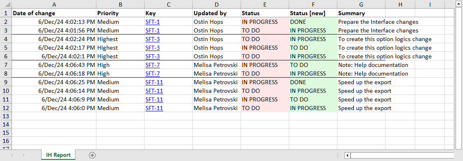
Task: Open the SFT-1 link in row 2
Action: click(x=153, y=22)
